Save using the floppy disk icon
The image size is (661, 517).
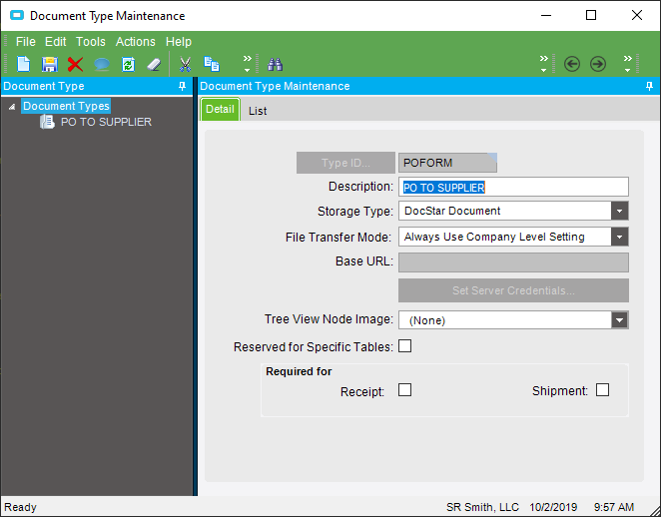tap(50, 65)
